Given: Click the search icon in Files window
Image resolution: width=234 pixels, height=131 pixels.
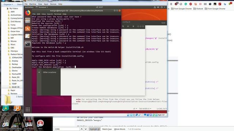Looking at the screenshot, I should (123, 26).
